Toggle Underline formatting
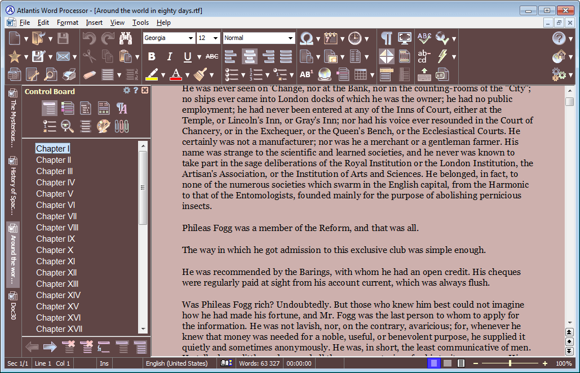 pos(188,56)
